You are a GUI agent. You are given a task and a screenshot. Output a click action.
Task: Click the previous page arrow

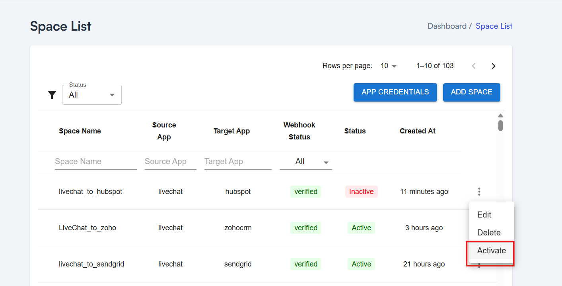[474, 66]
